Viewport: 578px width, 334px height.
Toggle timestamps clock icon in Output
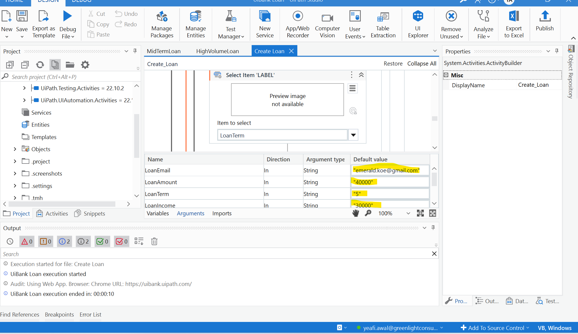(10, 241)
